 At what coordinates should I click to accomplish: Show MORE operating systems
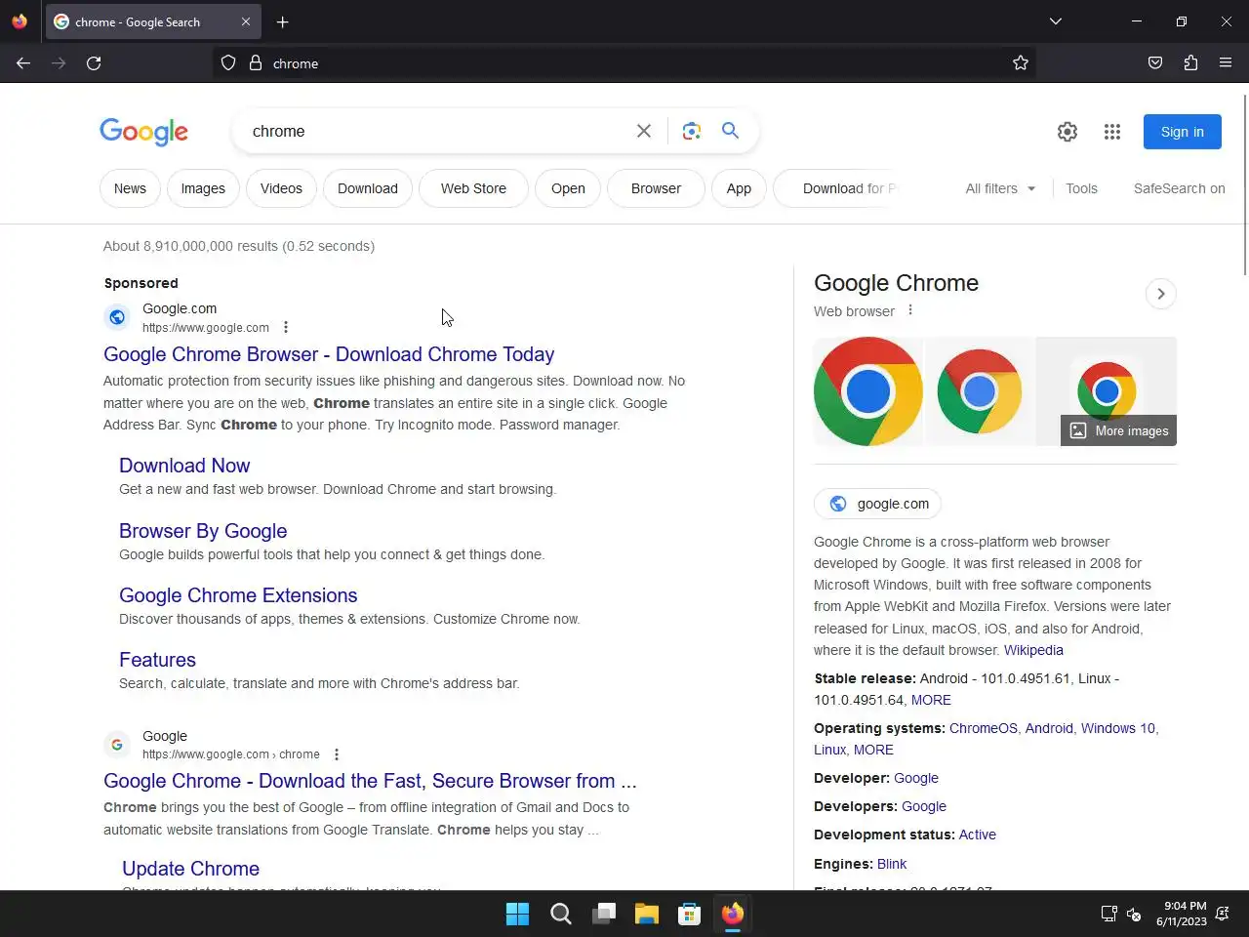pyautogui.click(x=873, y=750)
